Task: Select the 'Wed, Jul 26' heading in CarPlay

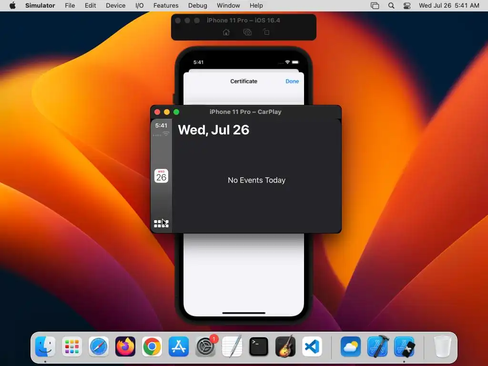Action: pyautogui.click(x=213, y=130)
